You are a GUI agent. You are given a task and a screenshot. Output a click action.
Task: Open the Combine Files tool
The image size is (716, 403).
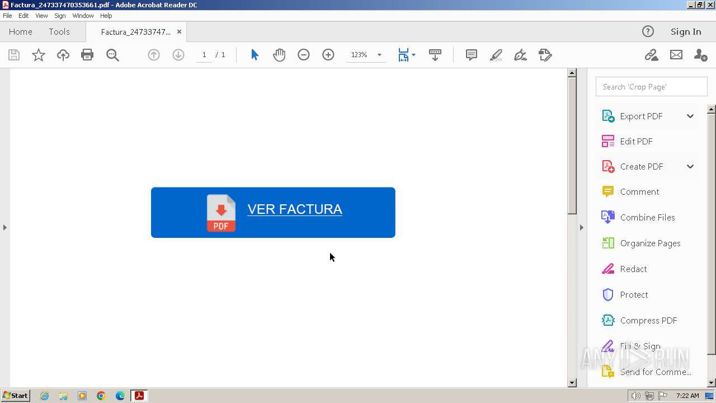tap(638, 217)
